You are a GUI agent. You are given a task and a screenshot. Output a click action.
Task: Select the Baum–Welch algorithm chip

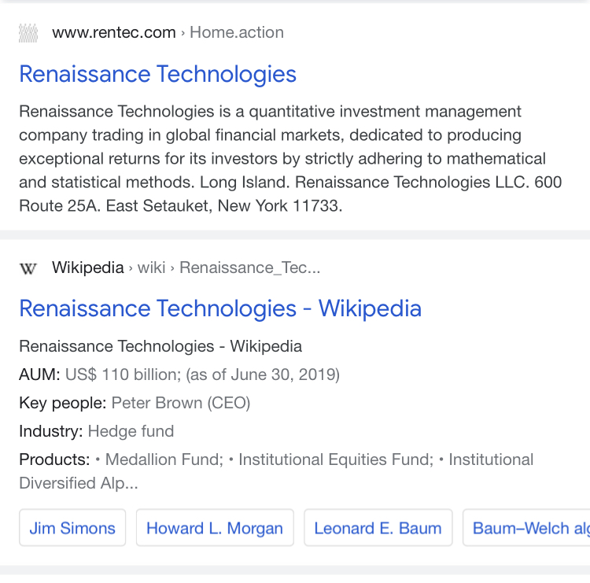[526, 528]
